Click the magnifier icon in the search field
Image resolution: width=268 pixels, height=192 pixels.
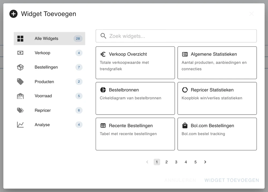point(103,36)
